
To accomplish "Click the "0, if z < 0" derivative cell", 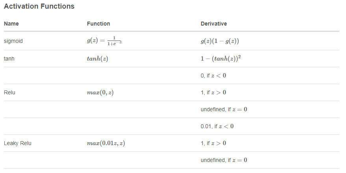I will [x=213, y=75].
